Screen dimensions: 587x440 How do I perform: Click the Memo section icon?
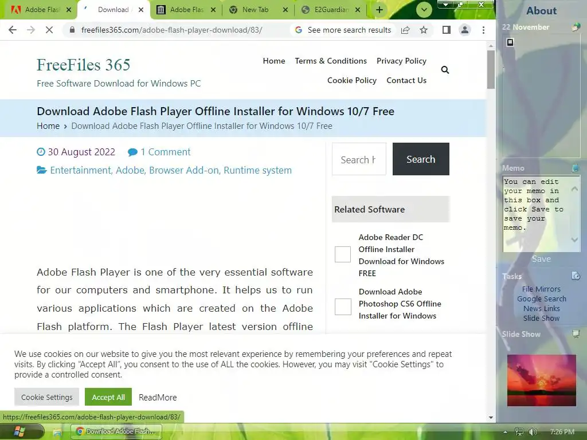click(x=576, y=168)
